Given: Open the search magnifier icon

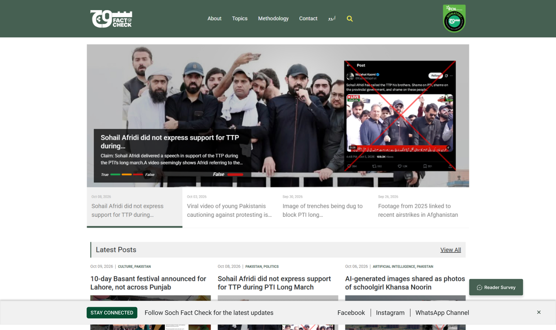Looking at the screenshot, I should click(x=350, y=19).
